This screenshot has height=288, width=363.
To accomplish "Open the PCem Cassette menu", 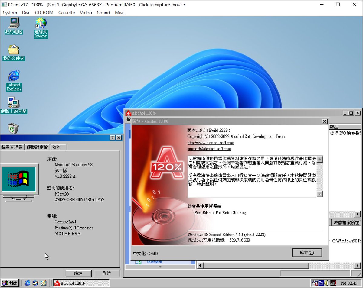I will (x=67, y=13).
